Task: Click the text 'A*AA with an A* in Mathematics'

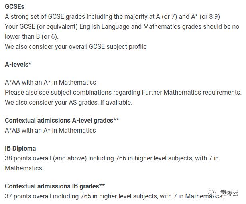Action: pos(50,83)
